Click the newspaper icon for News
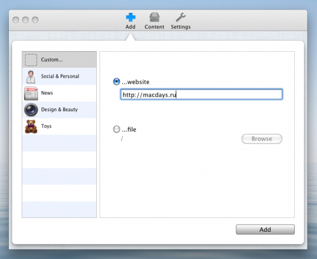 pyautogui.click(x=31, y=93)
